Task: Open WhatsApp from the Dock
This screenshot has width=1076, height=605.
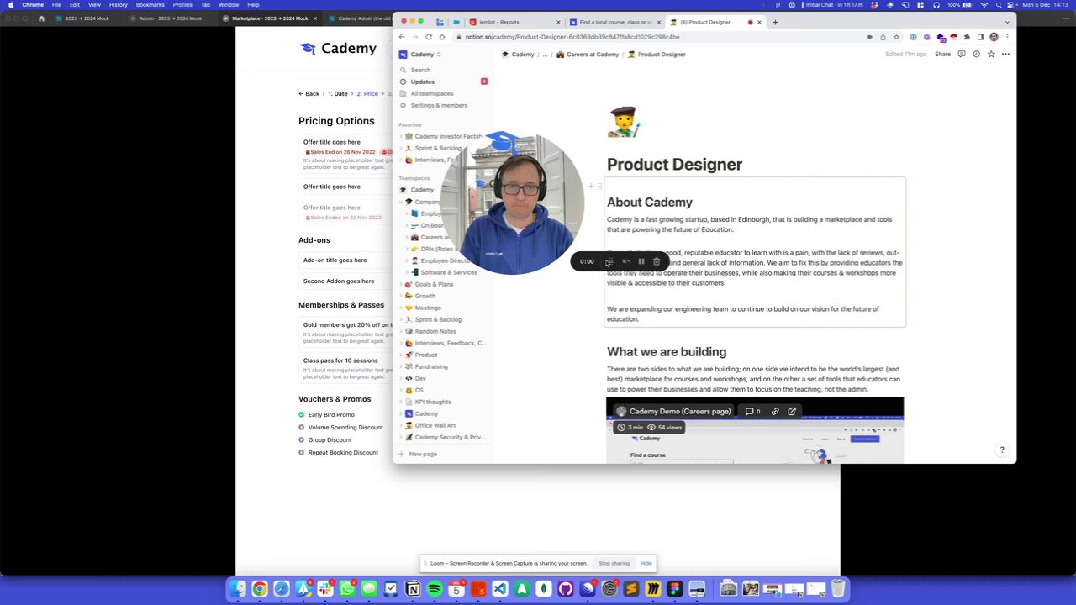Action: click(x=347, y=589)
